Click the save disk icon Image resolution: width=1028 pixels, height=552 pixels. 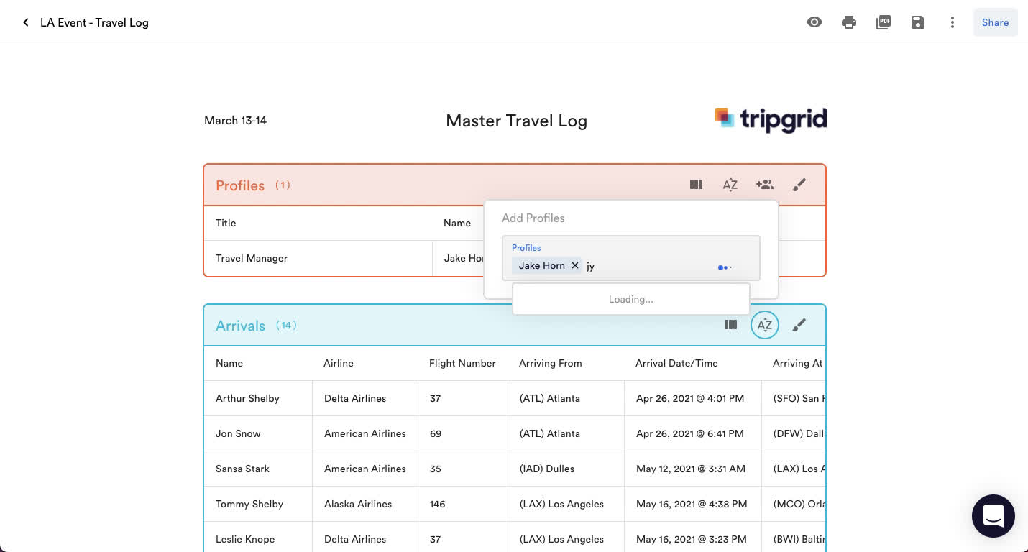pos(917,22)
